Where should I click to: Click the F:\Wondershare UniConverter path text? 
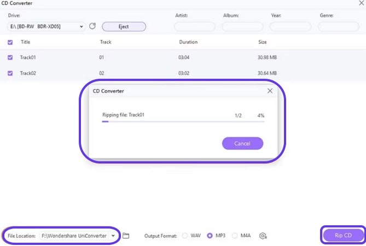pos(74,236)
